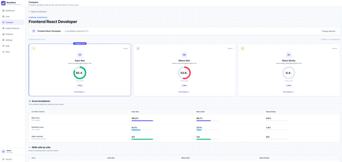Open Jobs via its sidebar icon
This screenshot has height=162, width=342.
point(3,16)
